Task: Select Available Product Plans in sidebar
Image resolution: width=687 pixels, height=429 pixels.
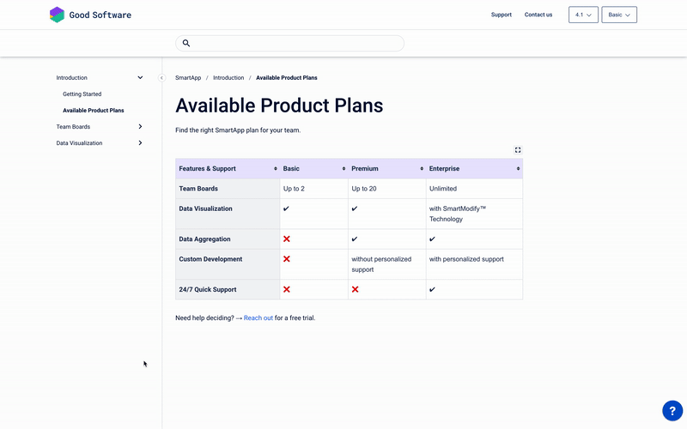Action: point(93,111)
